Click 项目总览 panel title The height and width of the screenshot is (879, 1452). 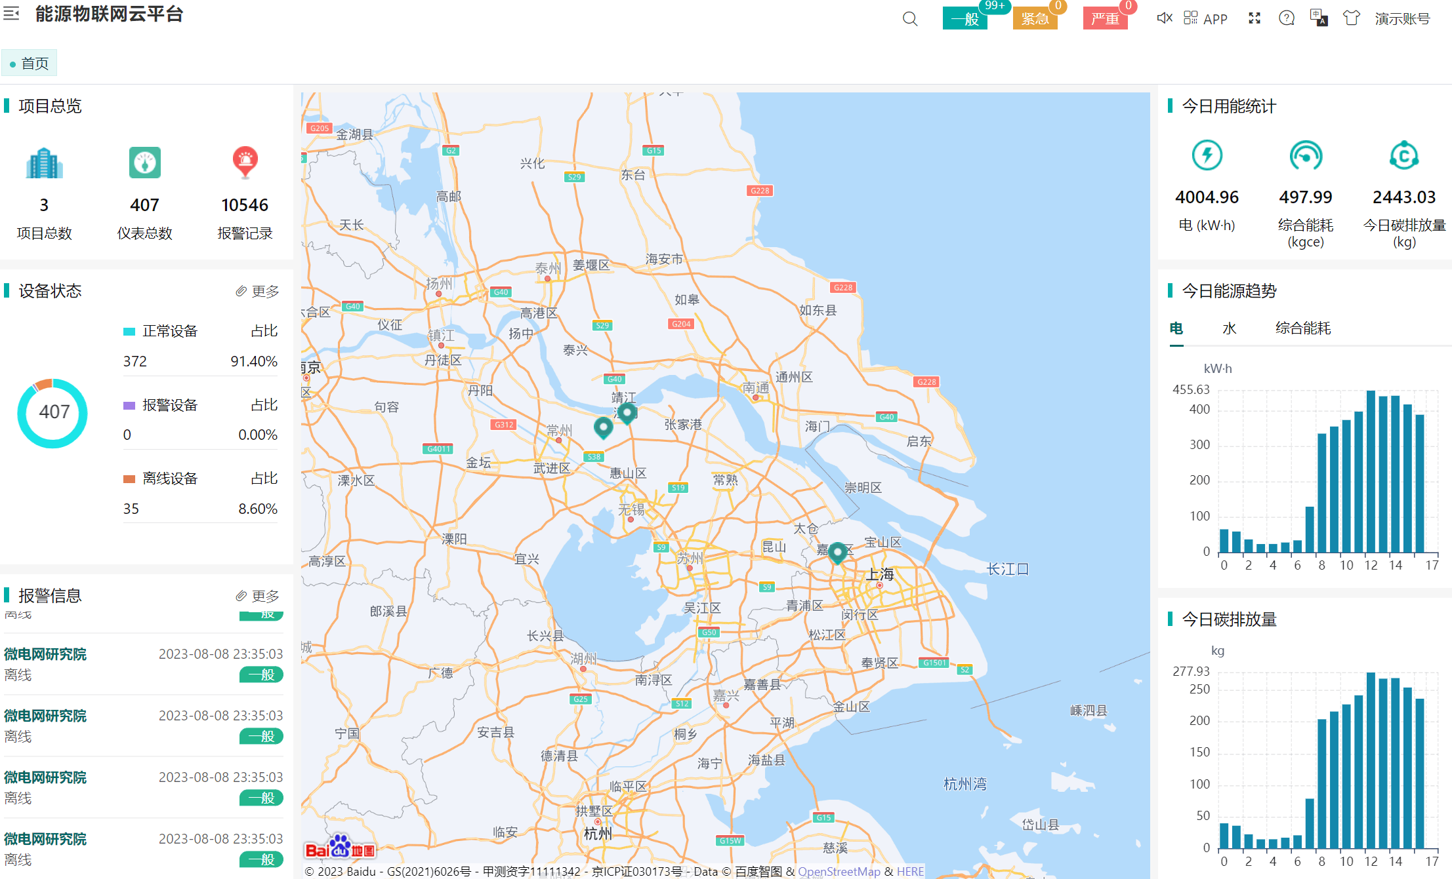50,106
